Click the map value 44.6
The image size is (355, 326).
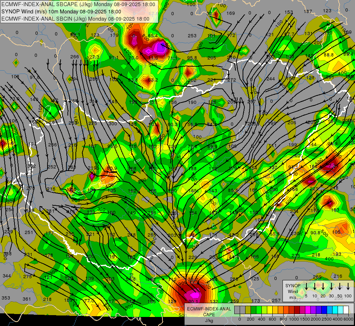(x=234, y=257)
